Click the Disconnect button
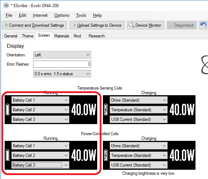The width and height of the screenshot is (208, 179). (x=182, y=25)
